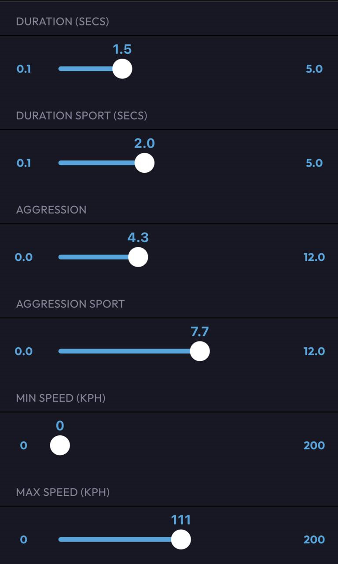338x564 pixels.
Task: Click the filled track of Max Speed slider
Action: 114,539
